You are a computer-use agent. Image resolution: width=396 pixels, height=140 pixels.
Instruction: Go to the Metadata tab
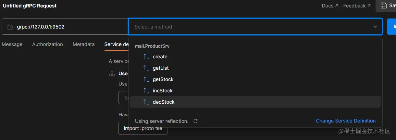pos(83,44)
